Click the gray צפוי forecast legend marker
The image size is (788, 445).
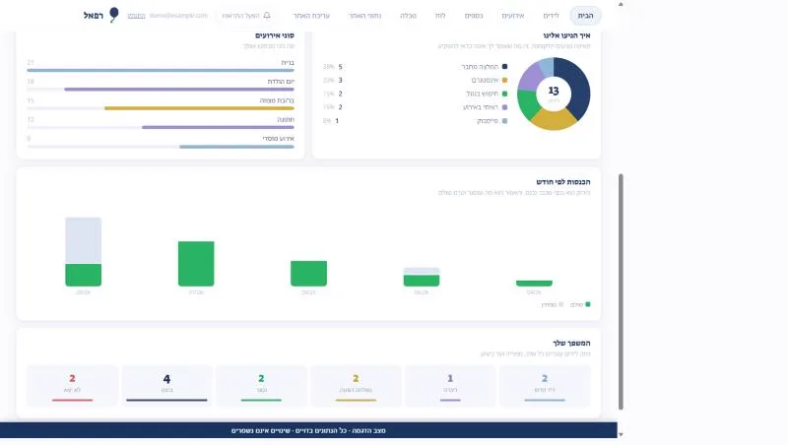560,304
